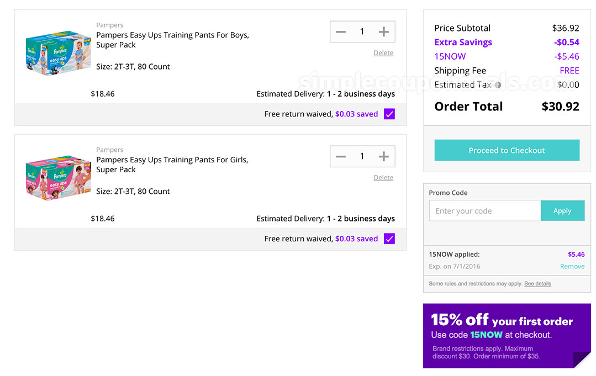Decrease quantity of Boys training pants
The height and width of the screenshot is (376, 596).
click(x=341, y=31)
